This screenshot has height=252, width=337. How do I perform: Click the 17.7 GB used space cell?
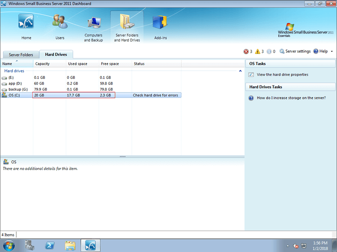point(73,95)
